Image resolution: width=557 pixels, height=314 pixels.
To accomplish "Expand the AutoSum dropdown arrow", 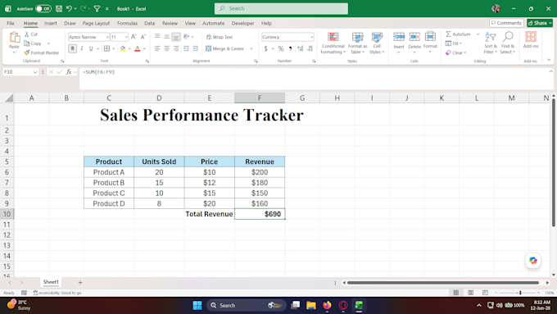I will tap(478, 34).
